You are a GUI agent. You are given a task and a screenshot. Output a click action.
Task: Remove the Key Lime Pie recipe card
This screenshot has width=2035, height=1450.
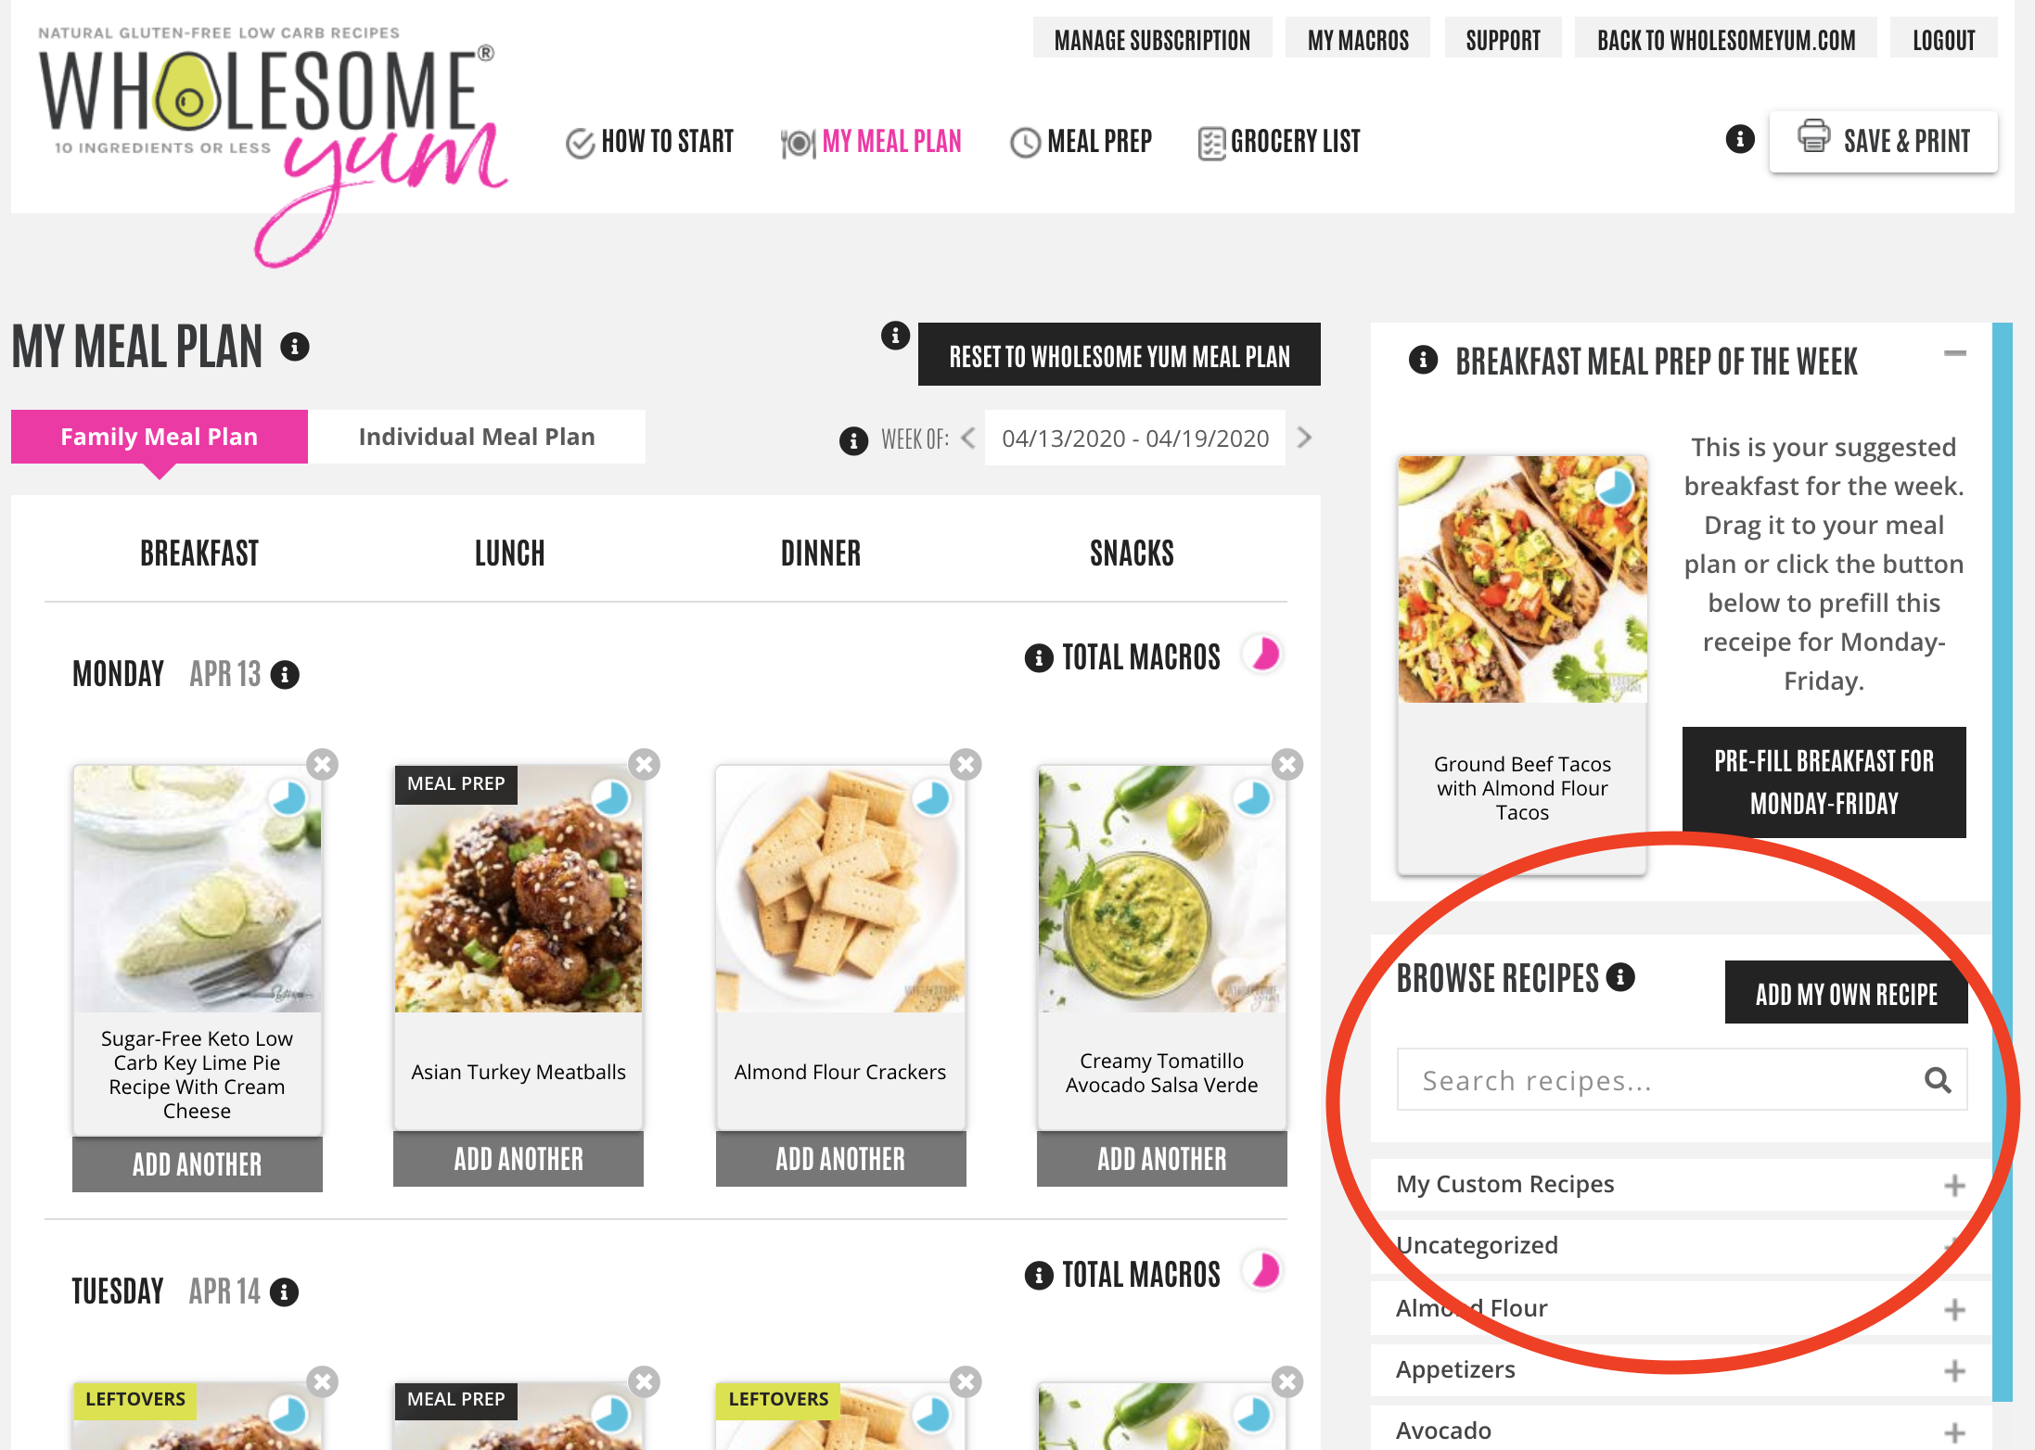pos(323,765)
